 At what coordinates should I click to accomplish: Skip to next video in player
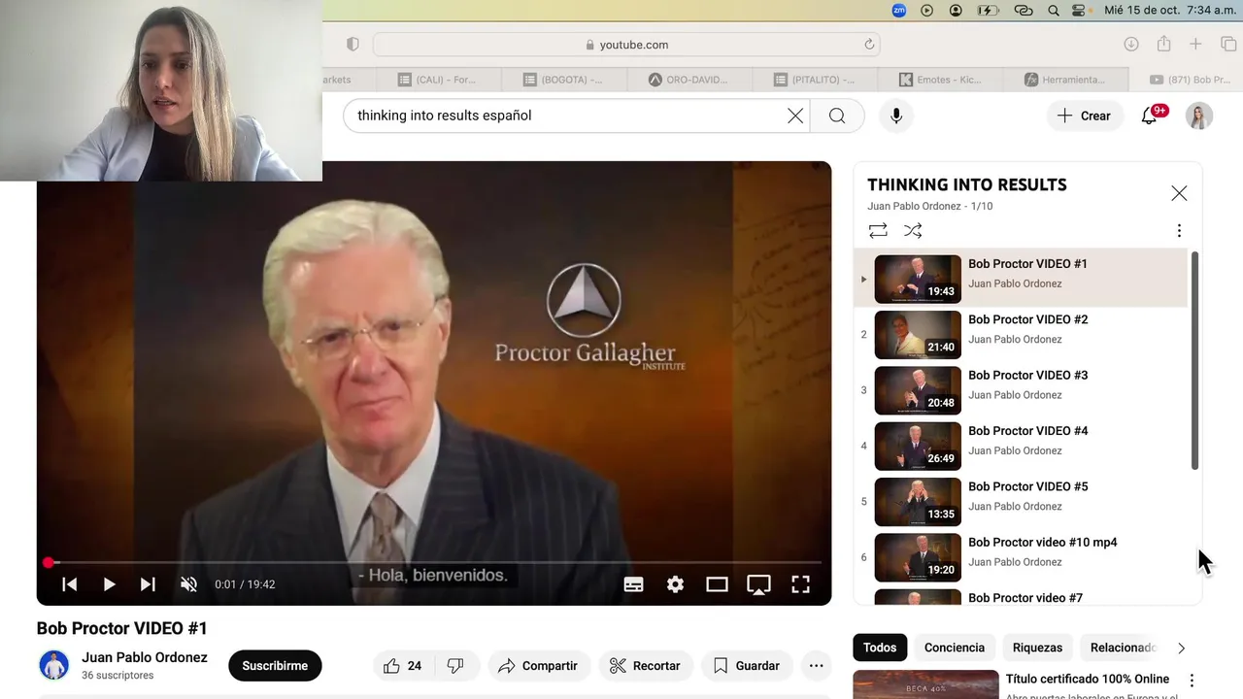[x=148, y=584]
